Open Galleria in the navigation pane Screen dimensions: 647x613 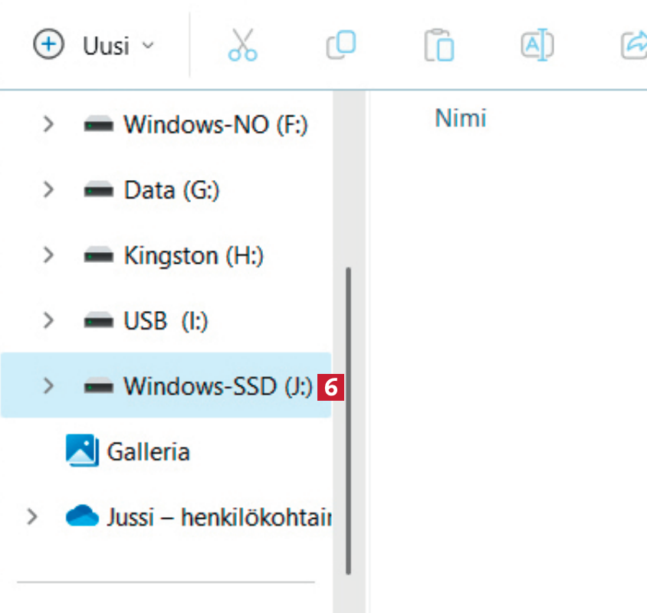pyautogui.click(x=148, y=451)
